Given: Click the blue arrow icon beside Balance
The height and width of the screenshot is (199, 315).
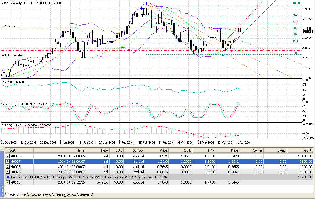Looking at the screenshot, I should click(8, 177).
